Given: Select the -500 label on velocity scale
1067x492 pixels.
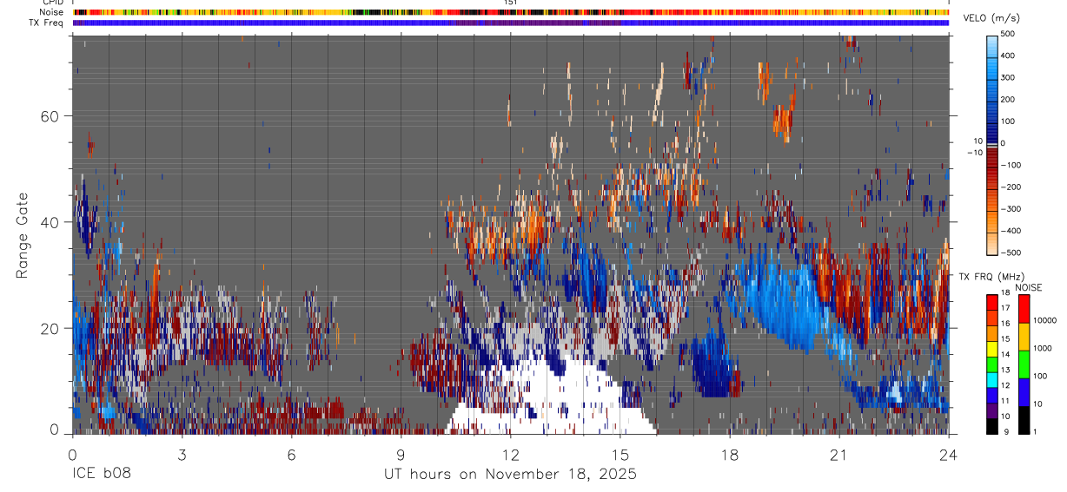Looking at the screenshot, I should pyautogui.click(x=1010, y=253).
